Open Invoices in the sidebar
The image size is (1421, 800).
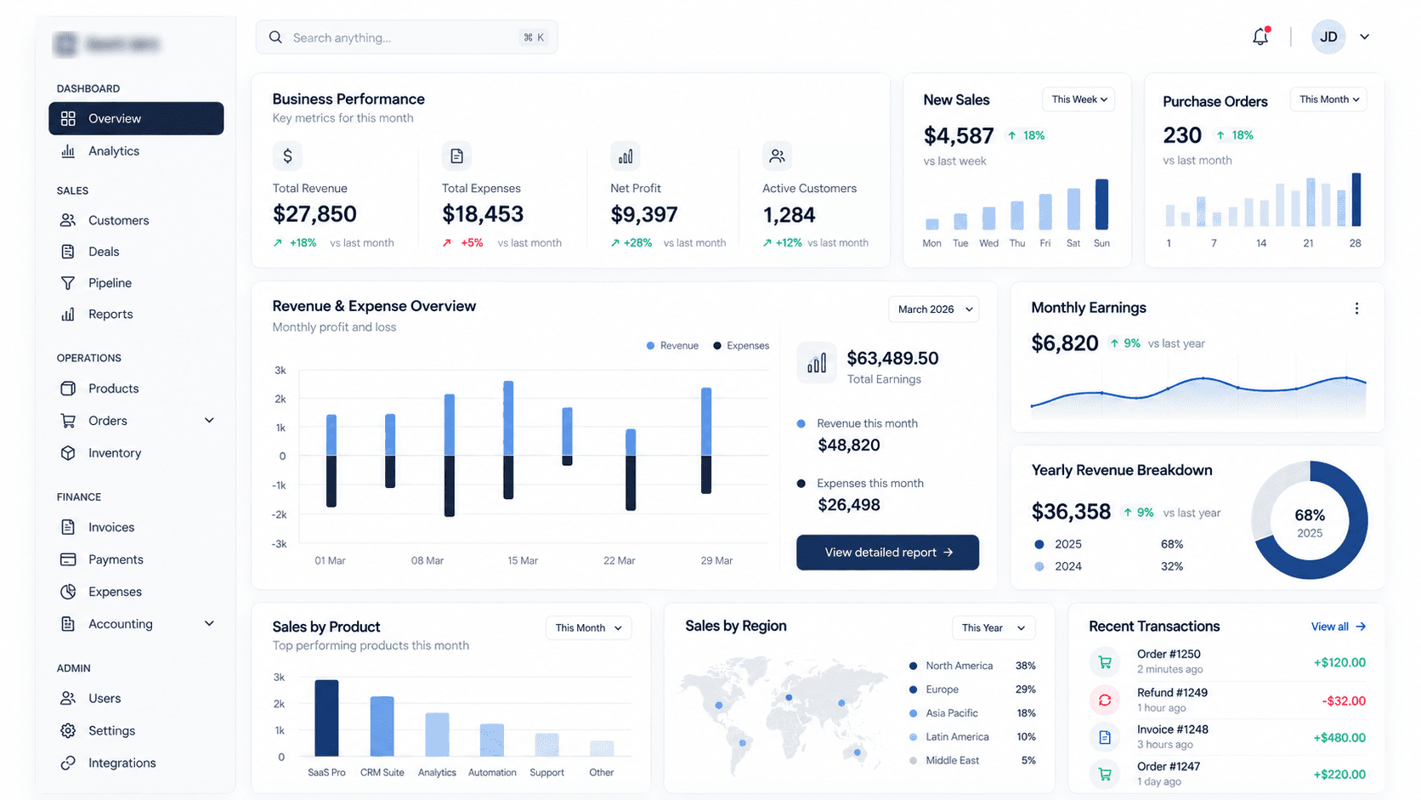136,527
